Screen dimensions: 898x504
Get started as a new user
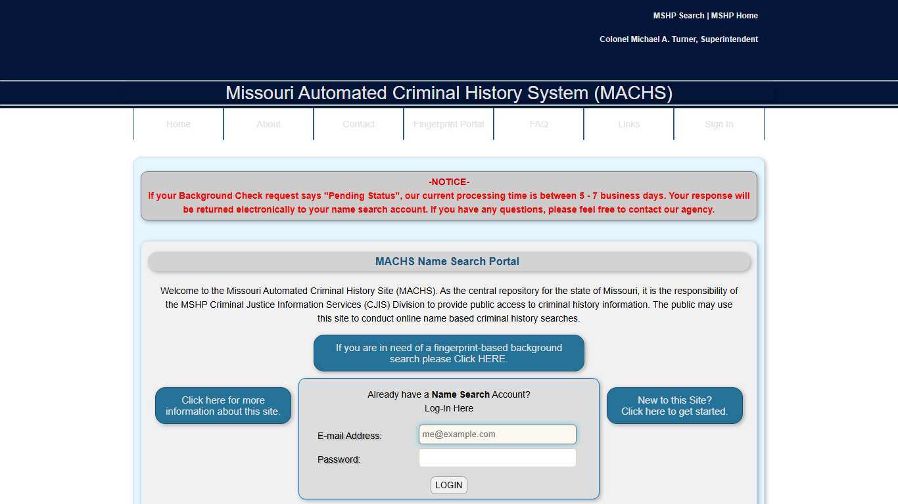click(674, 406)
